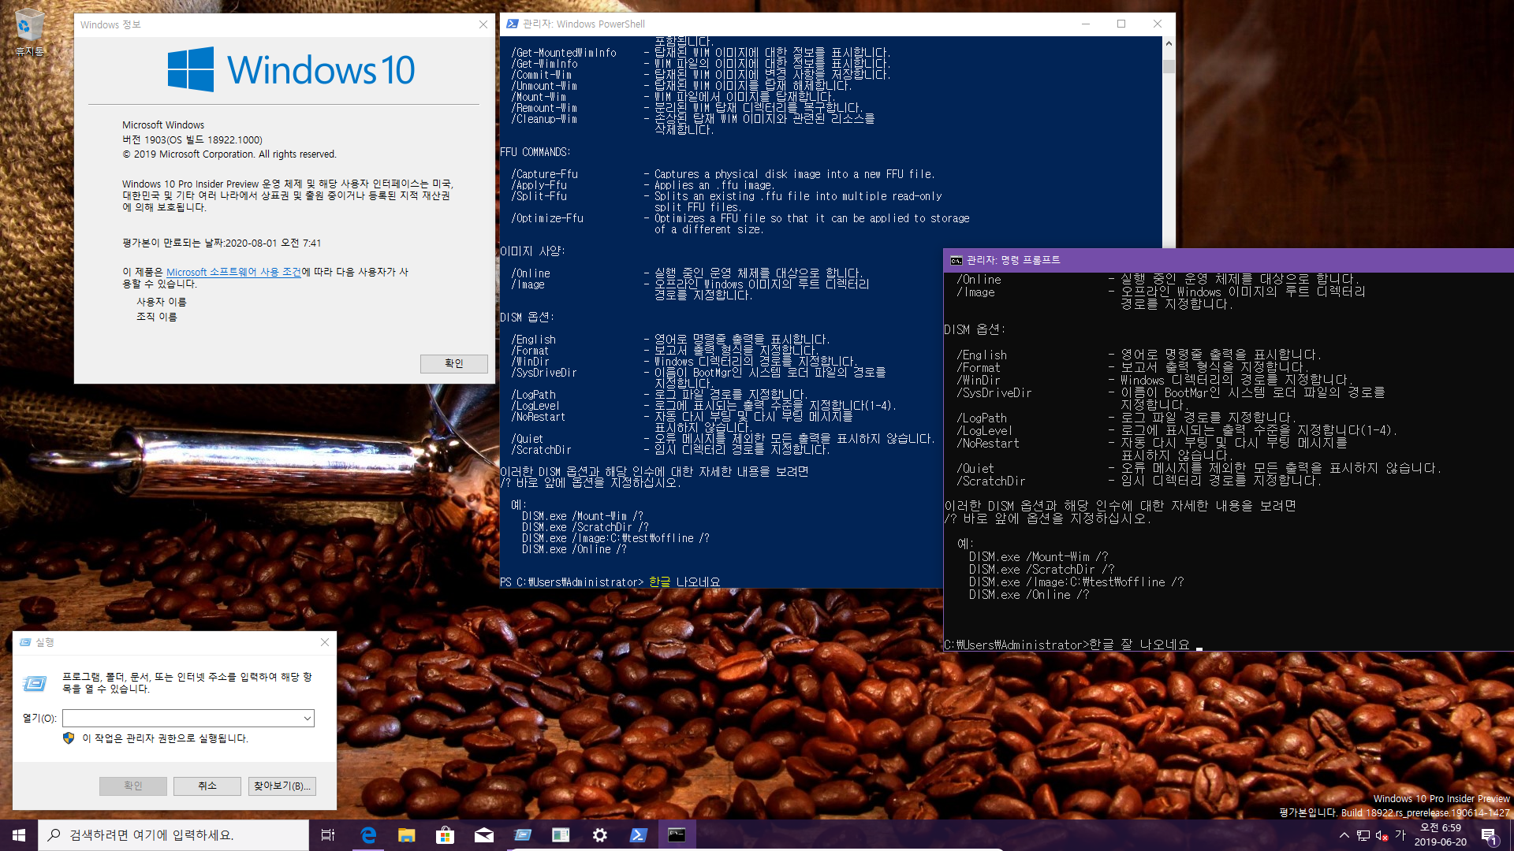Click the muted volume tray icon

(x=1382, y=835)
